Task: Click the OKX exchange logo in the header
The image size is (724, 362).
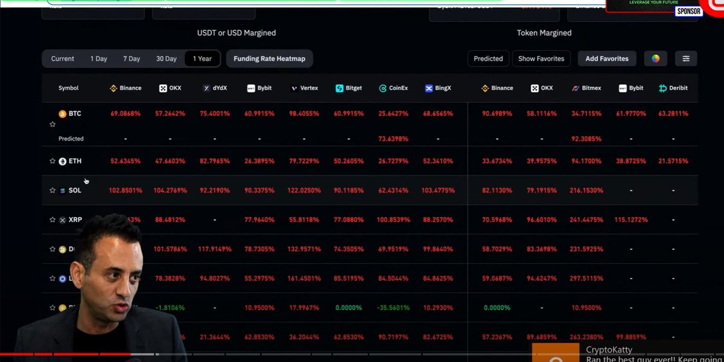Action: pos(162,87)
